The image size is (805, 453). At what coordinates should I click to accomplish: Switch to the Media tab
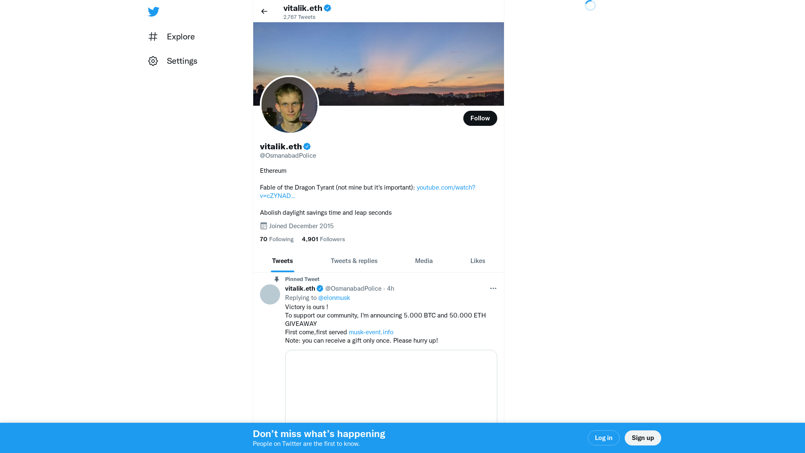tap(423, 260)
